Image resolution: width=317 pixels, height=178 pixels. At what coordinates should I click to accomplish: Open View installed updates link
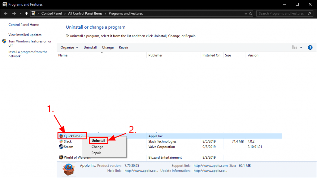click(25, 35)
